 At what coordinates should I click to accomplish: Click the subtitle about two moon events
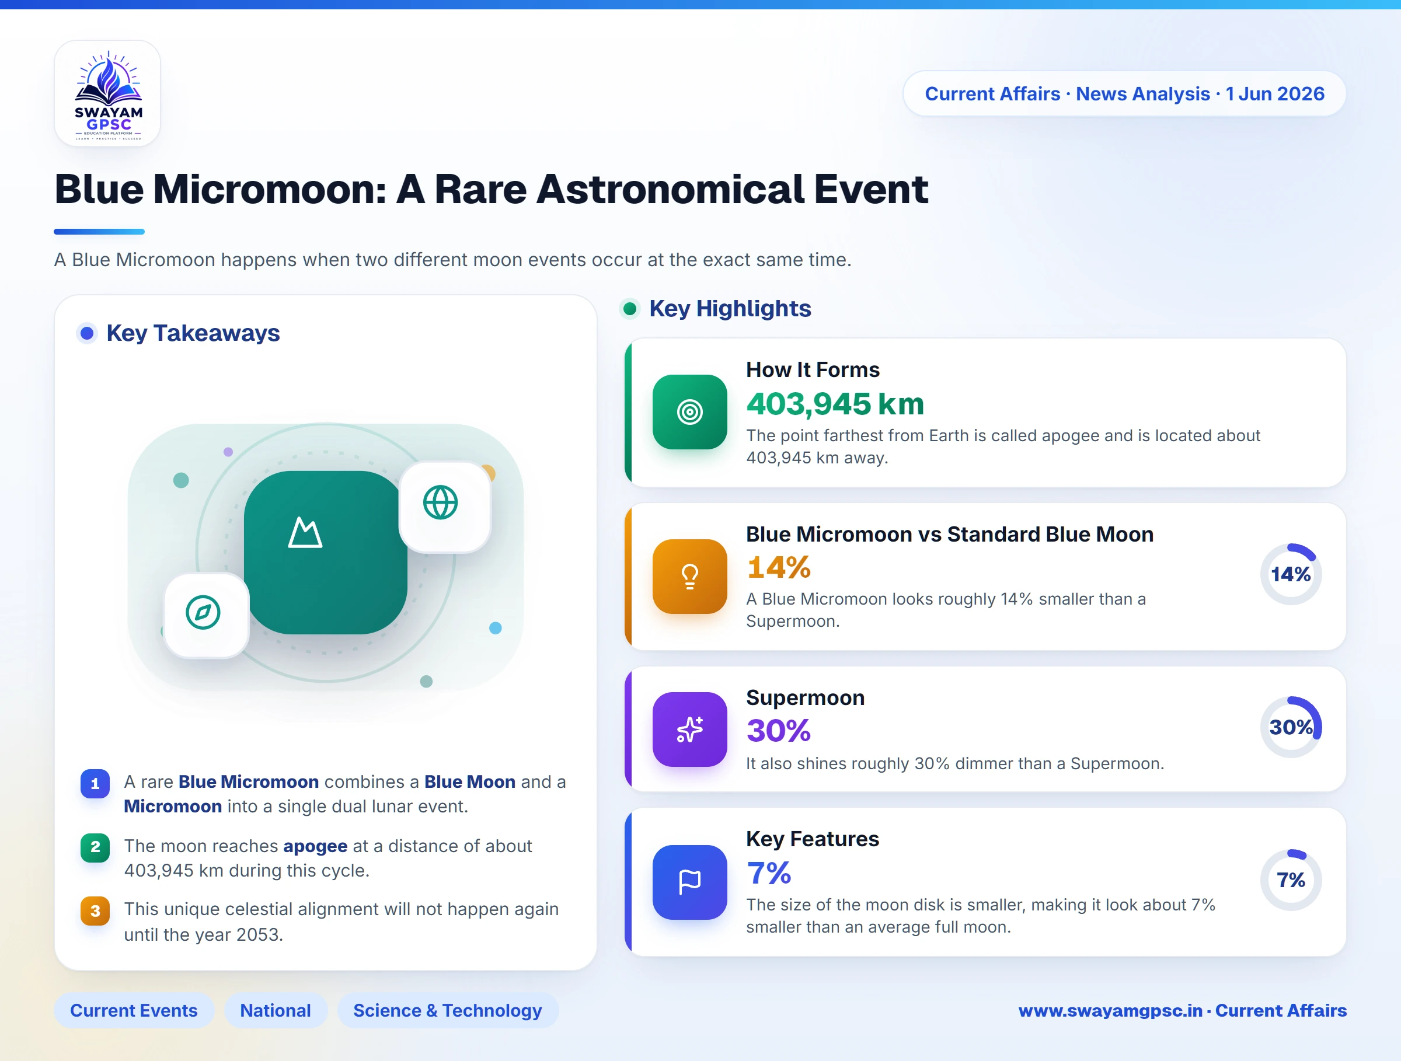[453, 260]
